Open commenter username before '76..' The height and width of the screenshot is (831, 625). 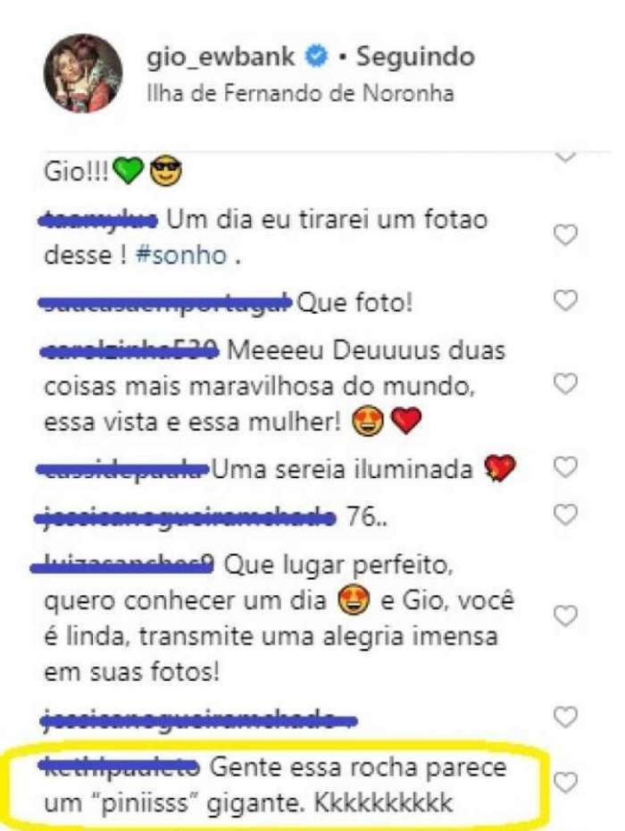[x=186, y=516]
